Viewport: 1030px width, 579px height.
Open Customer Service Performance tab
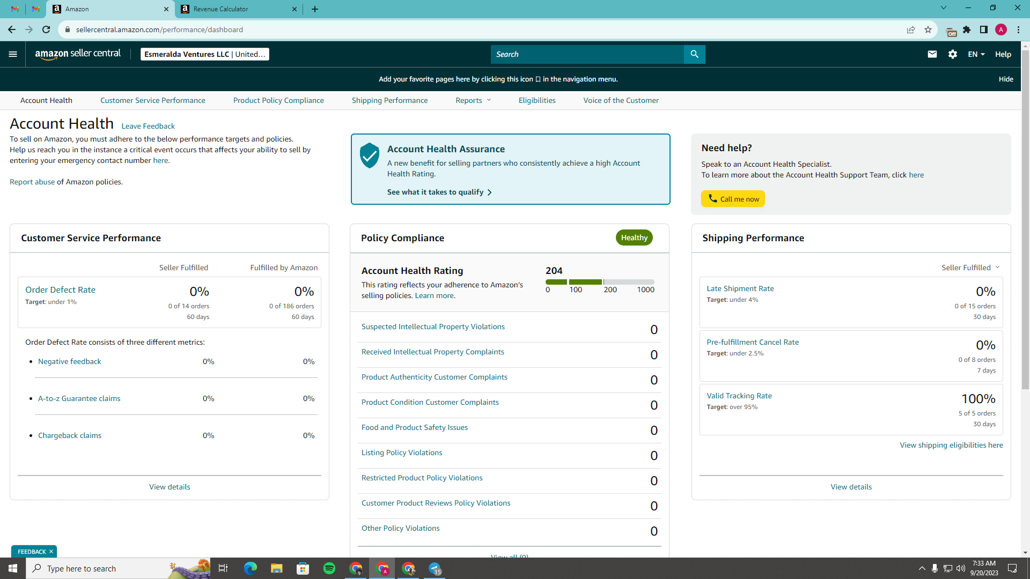click(153, 100)
